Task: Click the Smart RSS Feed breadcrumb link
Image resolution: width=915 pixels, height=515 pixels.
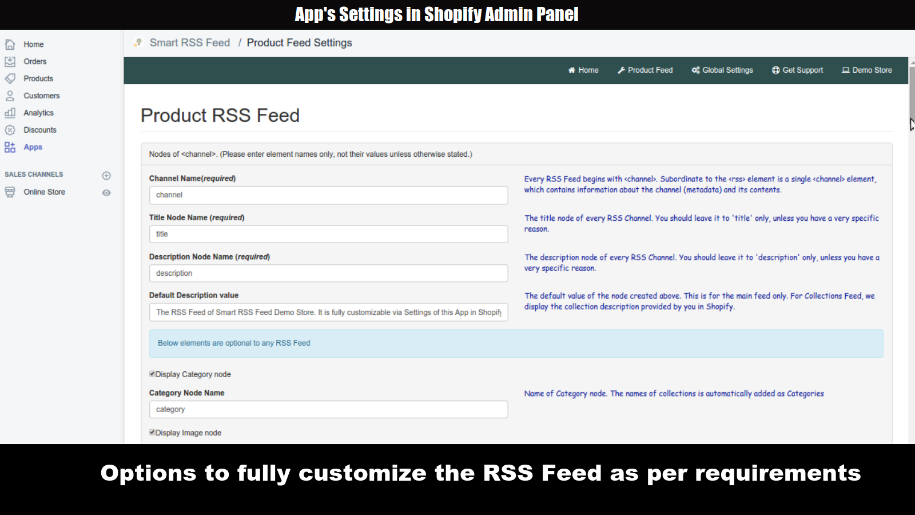Action: coord(189,42)
